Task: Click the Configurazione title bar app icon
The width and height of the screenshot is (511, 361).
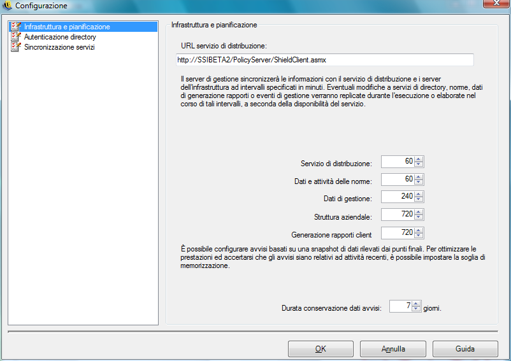Action: [7, 5]
